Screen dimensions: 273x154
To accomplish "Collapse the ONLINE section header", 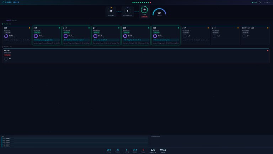I will click(7, 24).
